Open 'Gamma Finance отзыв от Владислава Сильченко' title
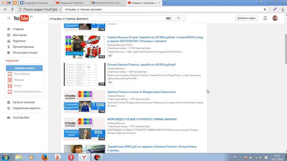The height and width of the screenshot is (161, 287). 142,92
